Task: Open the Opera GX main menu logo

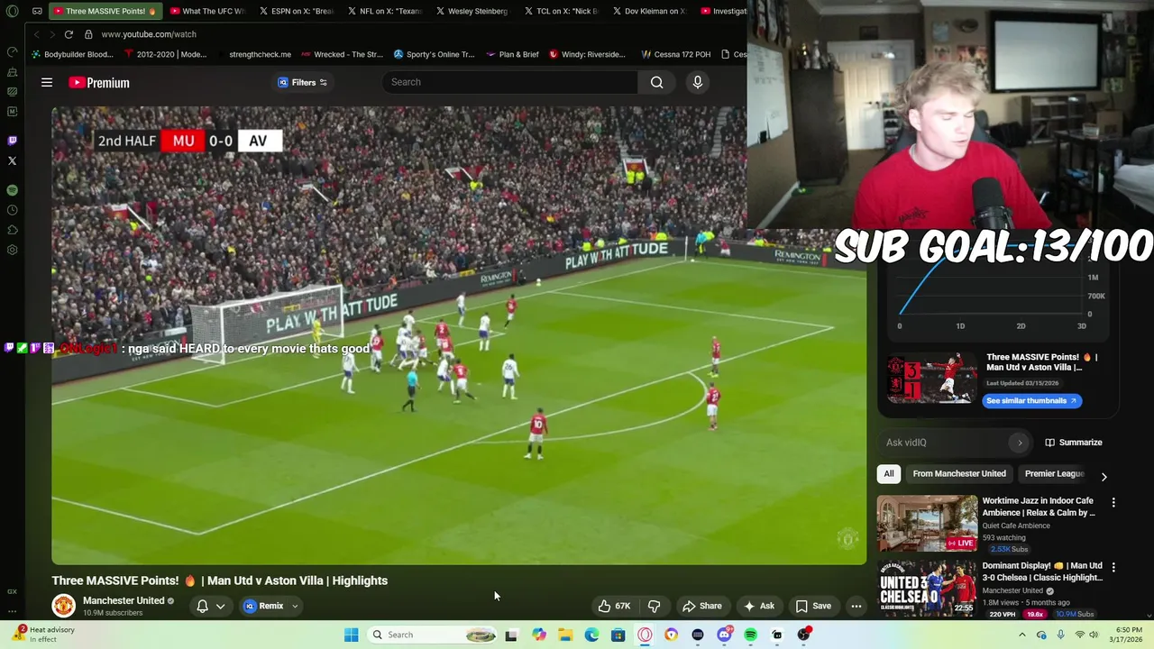Action: coord(12,12)
